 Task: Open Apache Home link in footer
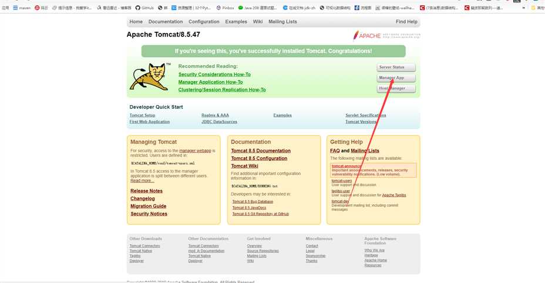376,260
